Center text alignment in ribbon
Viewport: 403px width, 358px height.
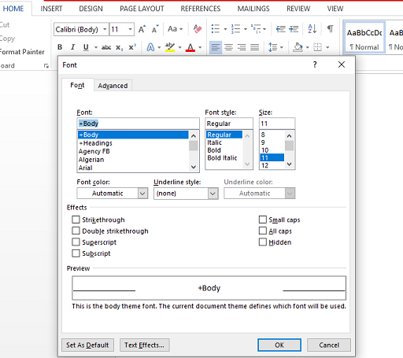(228, 47)
